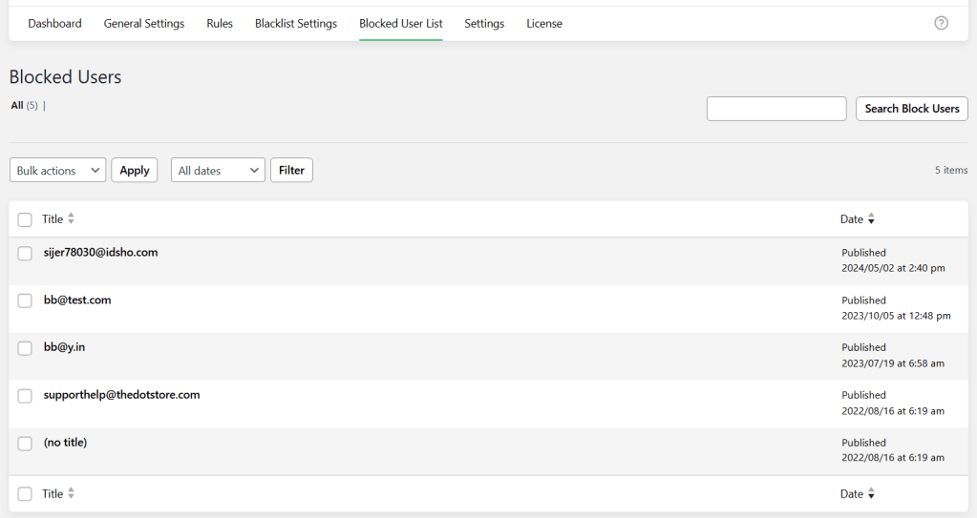977x518 pixels.
Task: Go to the Dashboard tab
Action: [x=54, y=24]
